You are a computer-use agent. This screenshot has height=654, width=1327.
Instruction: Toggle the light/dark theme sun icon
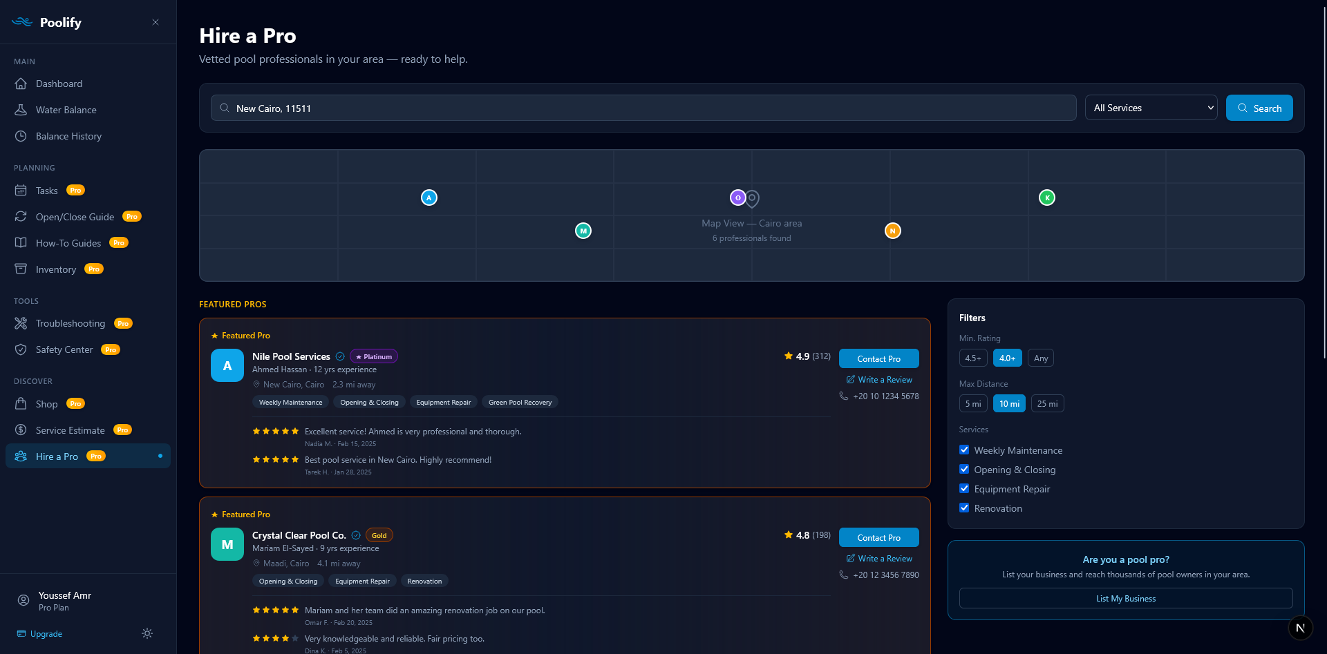[x=147, y=633]
